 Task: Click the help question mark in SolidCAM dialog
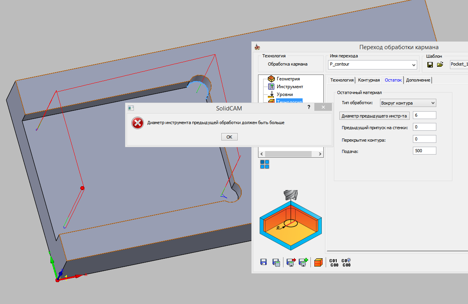click(308, 107)
